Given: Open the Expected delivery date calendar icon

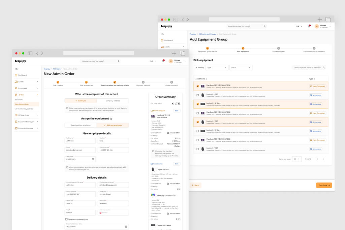Looking at the screenshot, I should coord(126,227).
